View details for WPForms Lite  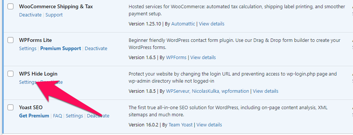click(203, 57)
